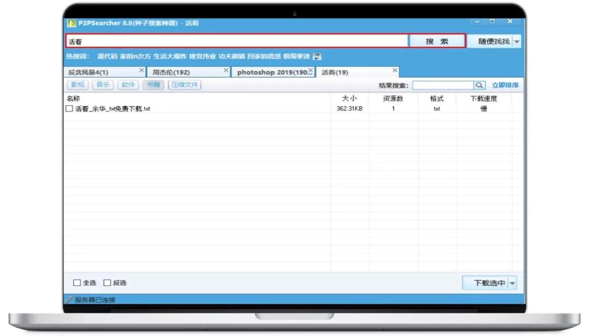
Task: Close the 反贪风暴4(1) tab
Action: [141, 70]
